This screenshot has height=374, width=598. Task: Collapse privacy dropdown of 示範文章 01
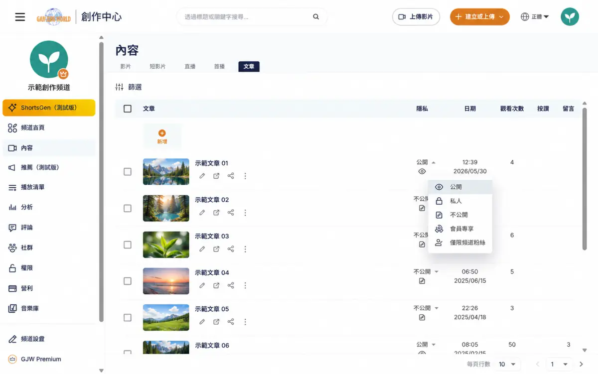pos(434,162)
